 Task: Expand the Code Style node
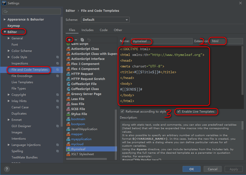[x=9, y=57]
